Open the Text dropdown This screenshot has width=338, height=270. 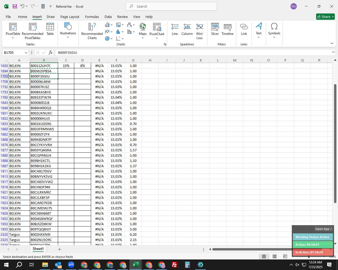[259, 31]
